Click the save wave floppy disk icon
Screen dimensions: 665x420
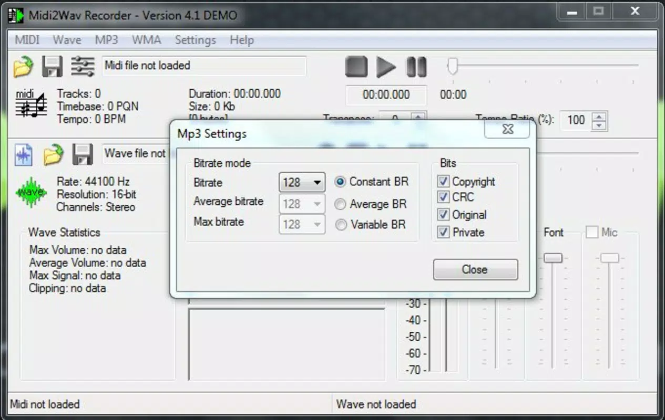point(83,155)
